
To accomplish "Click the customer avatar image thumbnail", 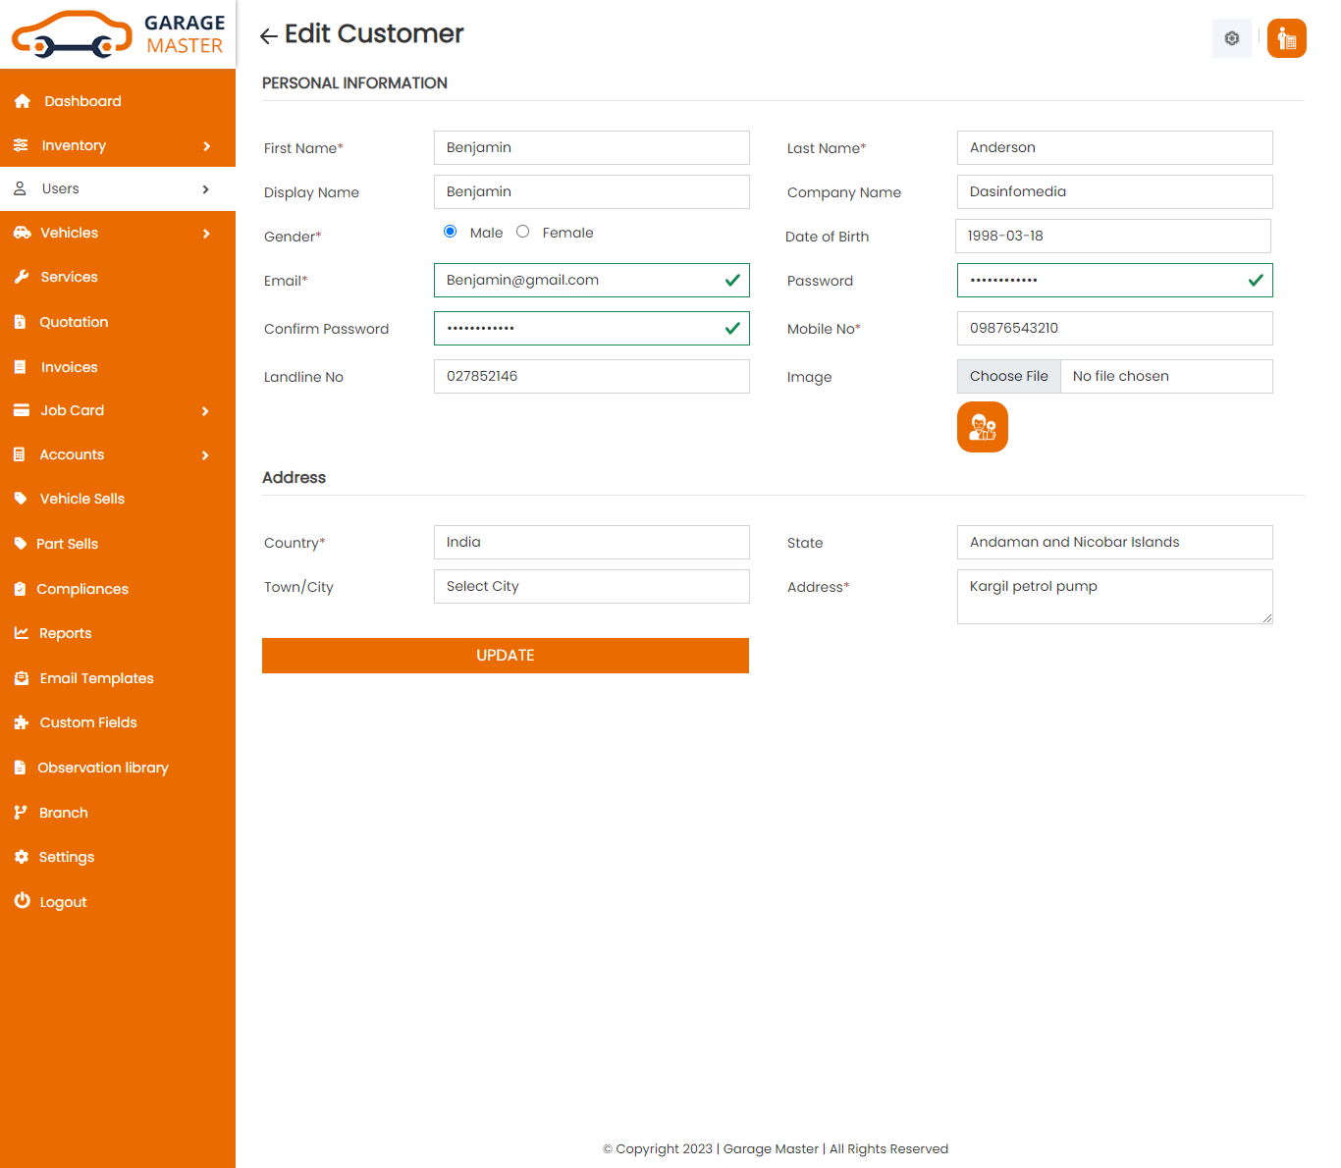I will tap(982, 427).
